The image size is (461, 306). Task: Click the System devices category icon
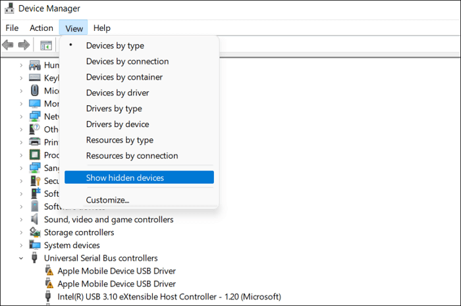tap(35, 245)
